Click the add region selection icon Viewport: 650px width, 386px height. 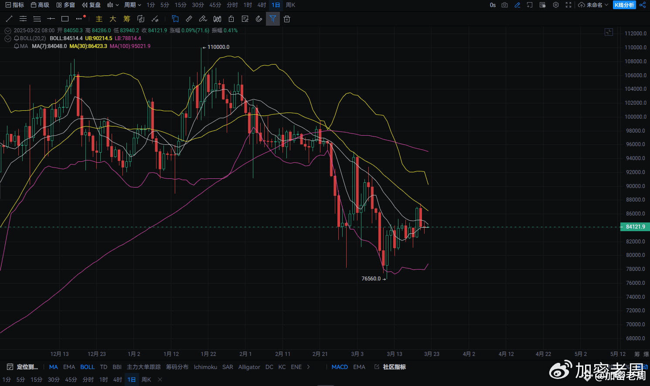(530, 5)
